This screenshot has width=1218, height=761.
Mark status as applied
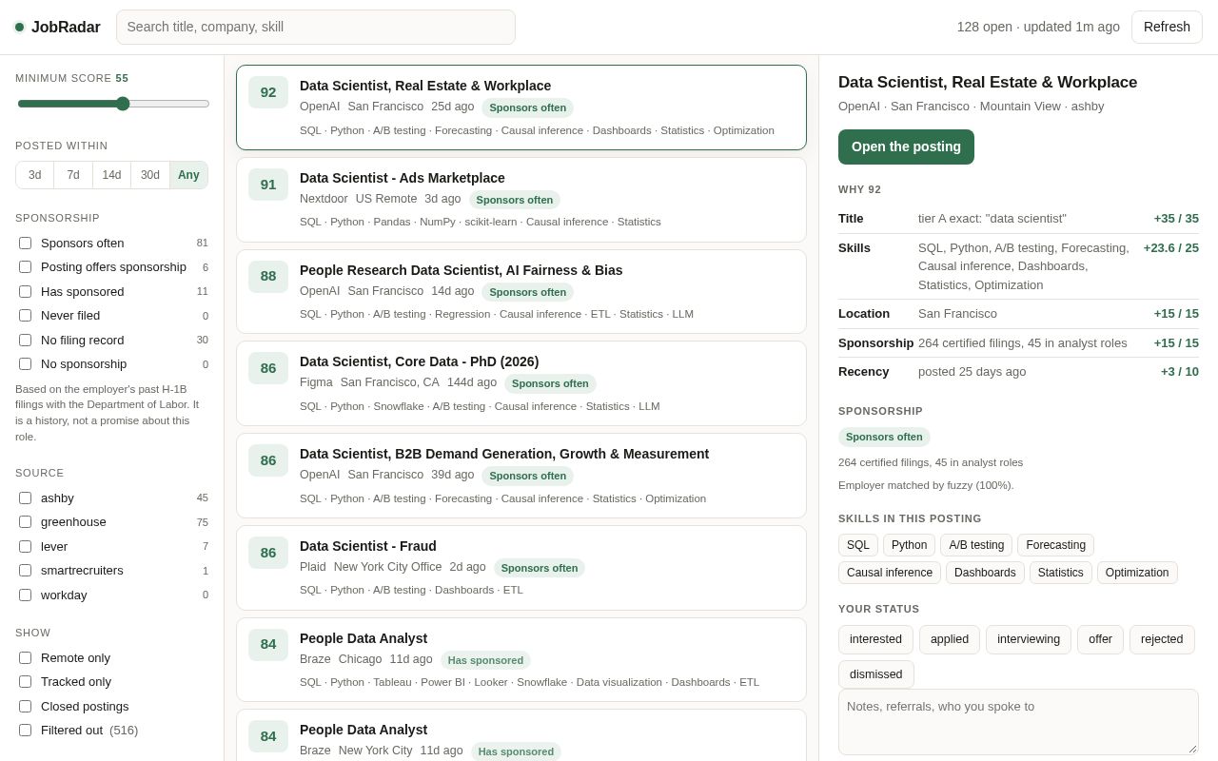(950, 639)
